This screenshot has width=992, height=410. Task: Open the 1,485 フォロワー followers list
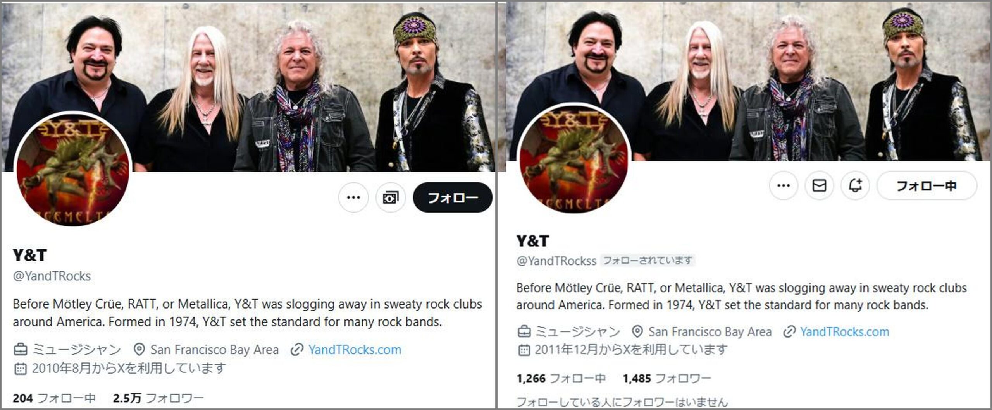click(x=667, y=378)
